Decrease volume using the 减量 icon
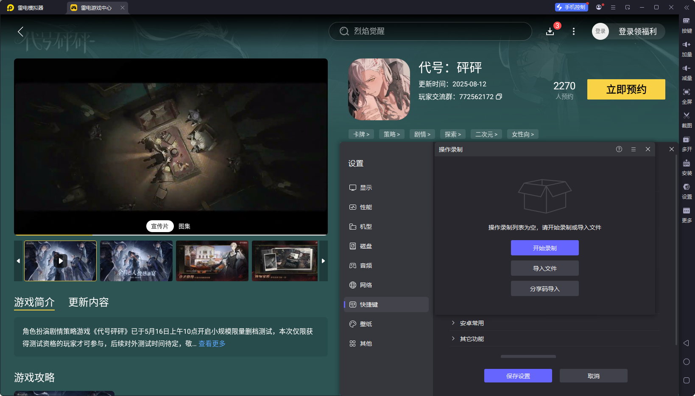Screen dimensions: 695x396 687,72
